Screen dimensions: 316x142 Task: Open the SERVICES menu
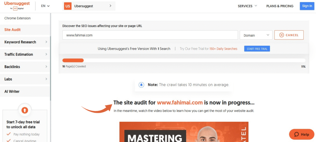pos(247,6)
